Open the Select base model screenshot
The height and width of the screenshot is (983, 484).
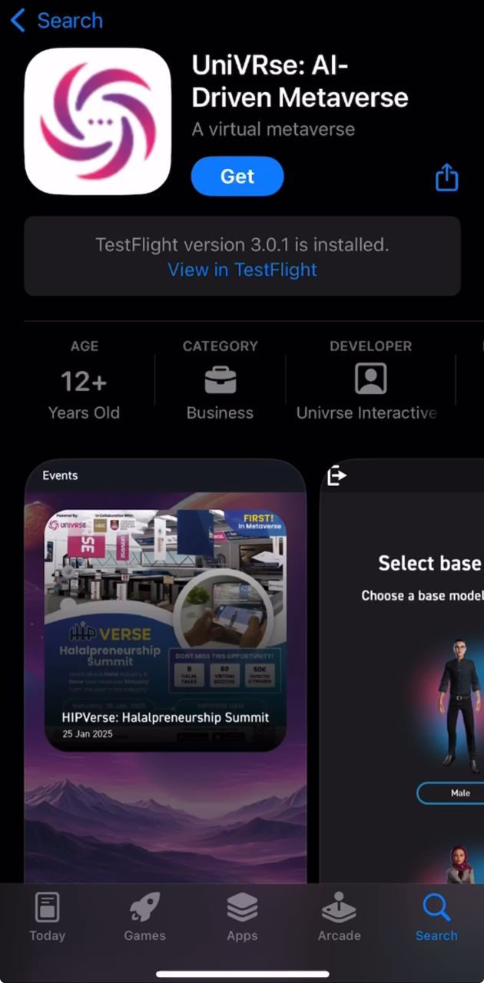pyautogui.click(x=402, y=670)
